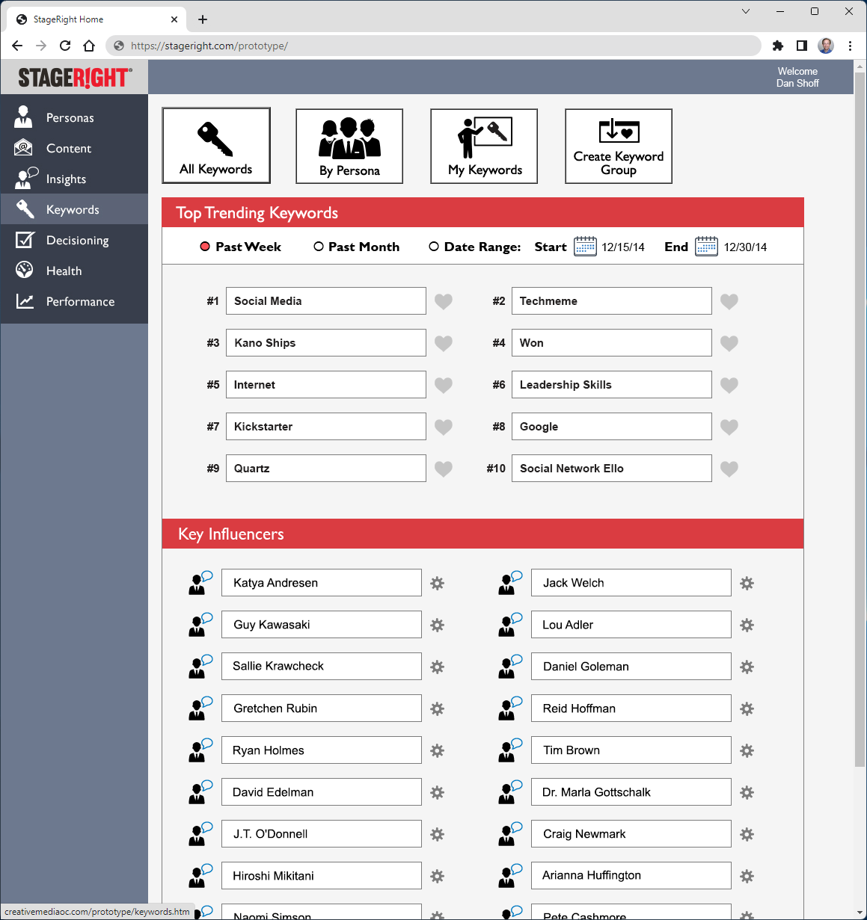Go to Health in sidebar
867x920 pixels.
(x=74, y=271)
